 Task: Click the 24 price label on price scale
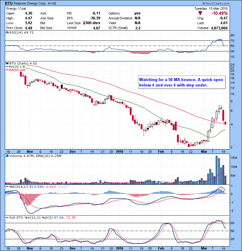tap(232, 64)
